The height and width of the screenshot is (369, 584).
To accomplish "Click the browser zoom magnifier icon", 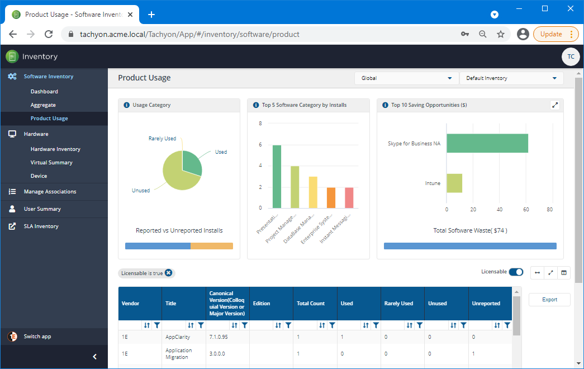I will pos(483,34).
